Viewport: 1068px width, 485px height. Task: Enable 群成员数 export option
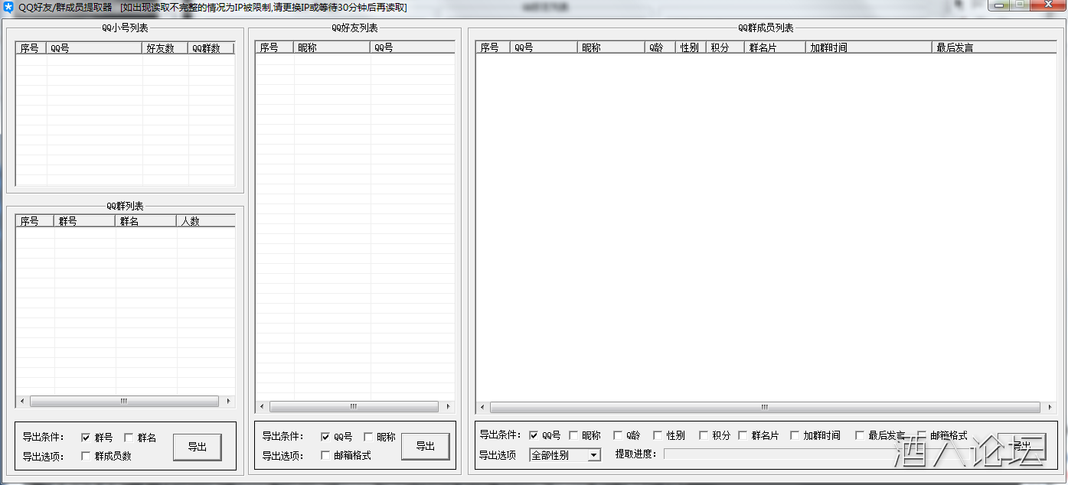(x=86, y=456)
